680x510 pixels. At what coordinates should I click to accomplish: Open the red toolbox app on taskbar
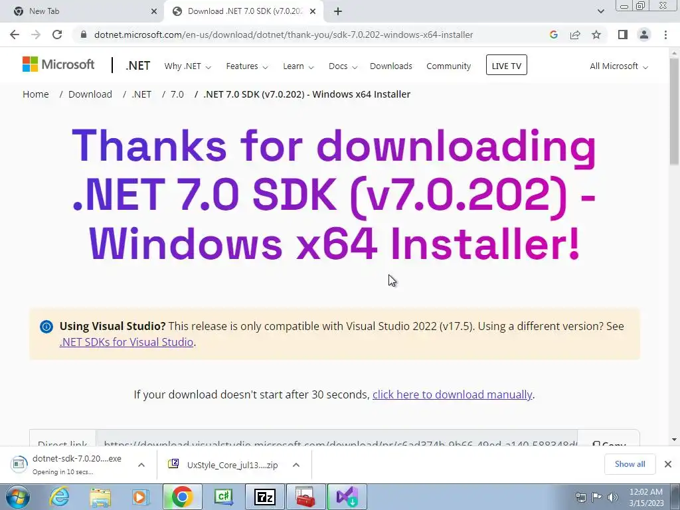point(305,497)
